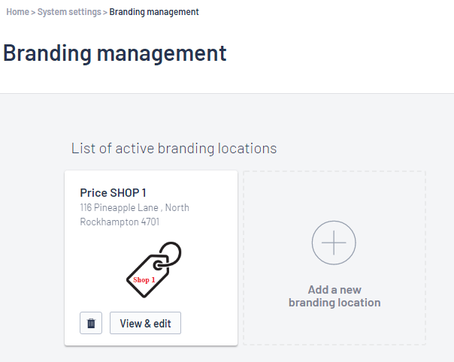
Task: Click the plus circle icon
Action: (334, 243)
